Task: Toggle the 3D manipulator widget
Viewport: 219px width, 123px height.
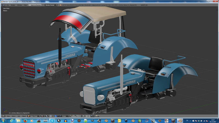Action: coord(54,116)
